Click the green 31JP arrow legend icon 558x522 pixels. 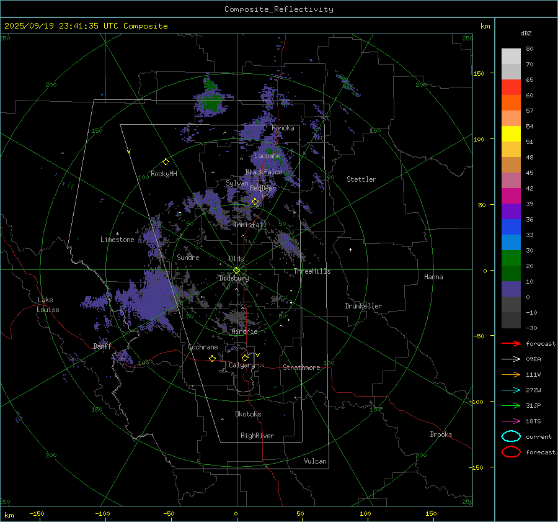511,405
